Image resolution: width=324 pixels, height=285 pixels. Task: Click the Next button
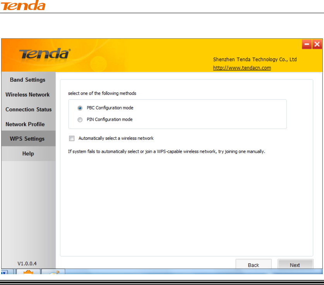point(295,264)
